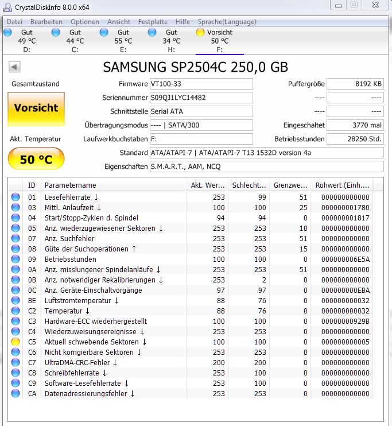Click the Seriennummer field S09QJ1LYC14482
Image resolution: width=392 pixels, height=426 pixels.
point(201,98)
